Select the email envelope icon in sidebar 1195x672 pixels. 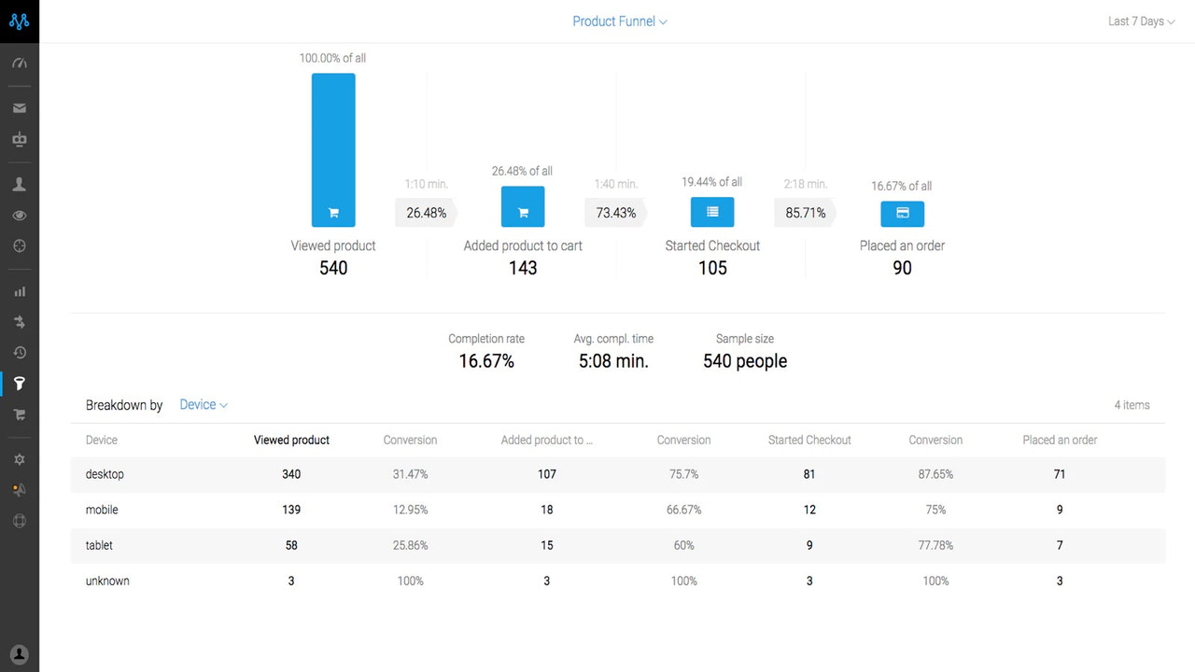pos(20,107)
